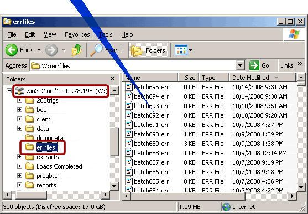Select batch686.err file icon

(x=129, y=172)
